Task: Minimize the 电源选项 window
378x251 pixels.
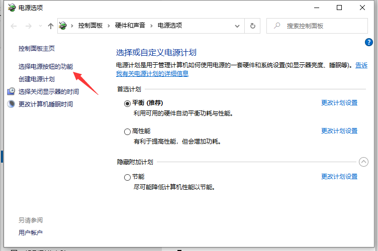Action: point(317,8)
